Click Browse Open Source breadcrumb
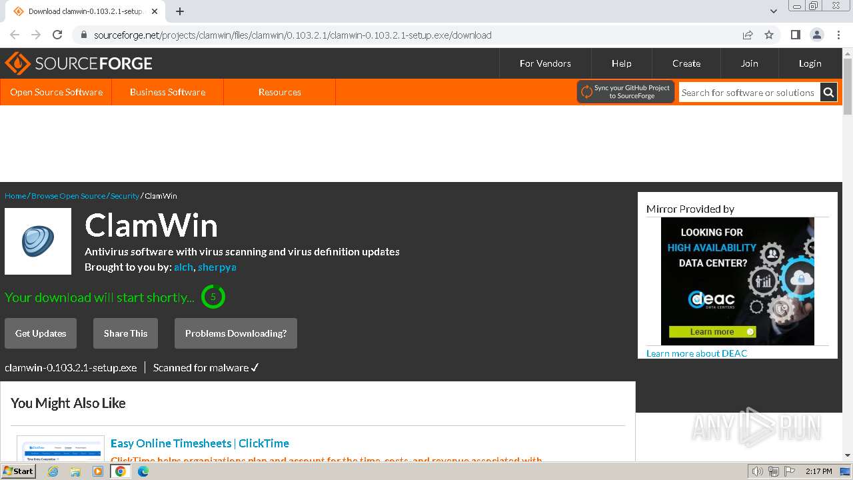This screenshot has height=480, width=853. point(68,196)
